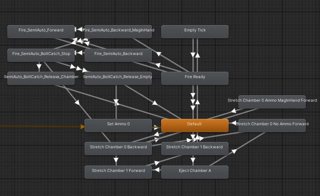The height and width of the screenshot is (196, 320).
Task: Click transition arrow between Stretch Chamber 0 Backward and 1 Forward
Action: [116, 160]
